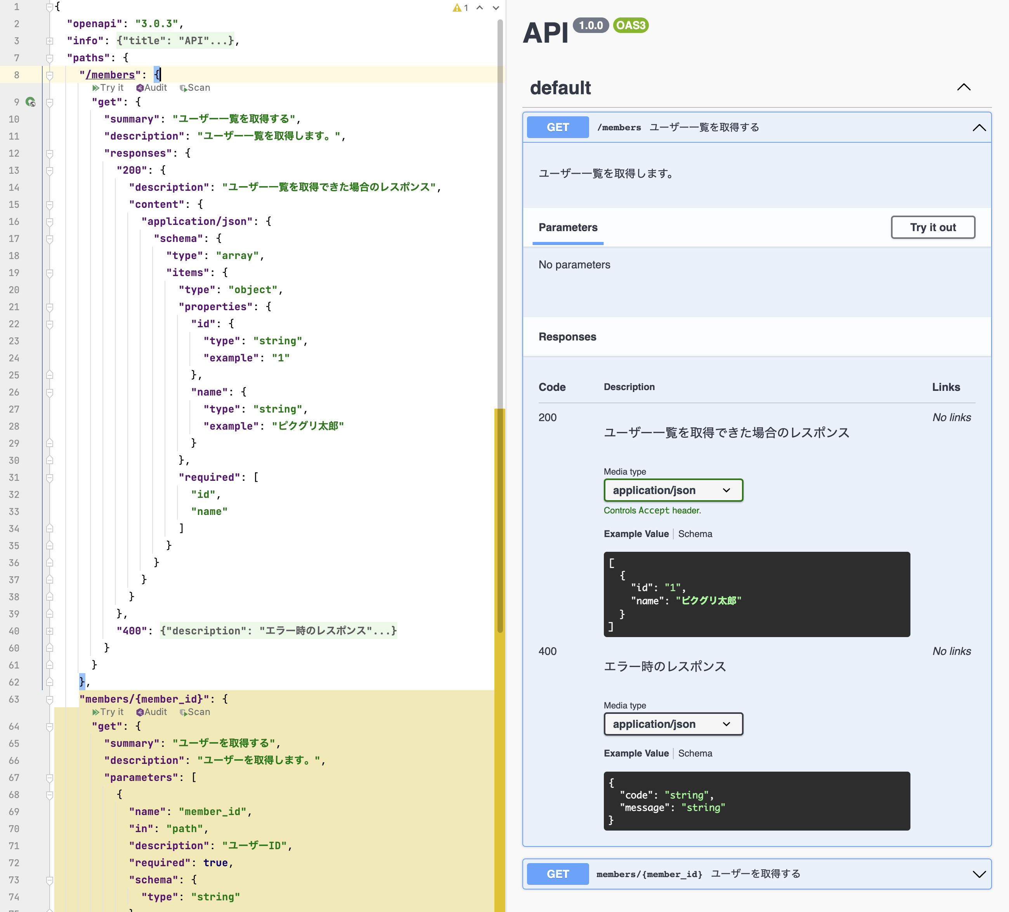Click the OAS3 badge
Image resolution: width=1009 pixels, height=912 pixels.
point(631,26)
